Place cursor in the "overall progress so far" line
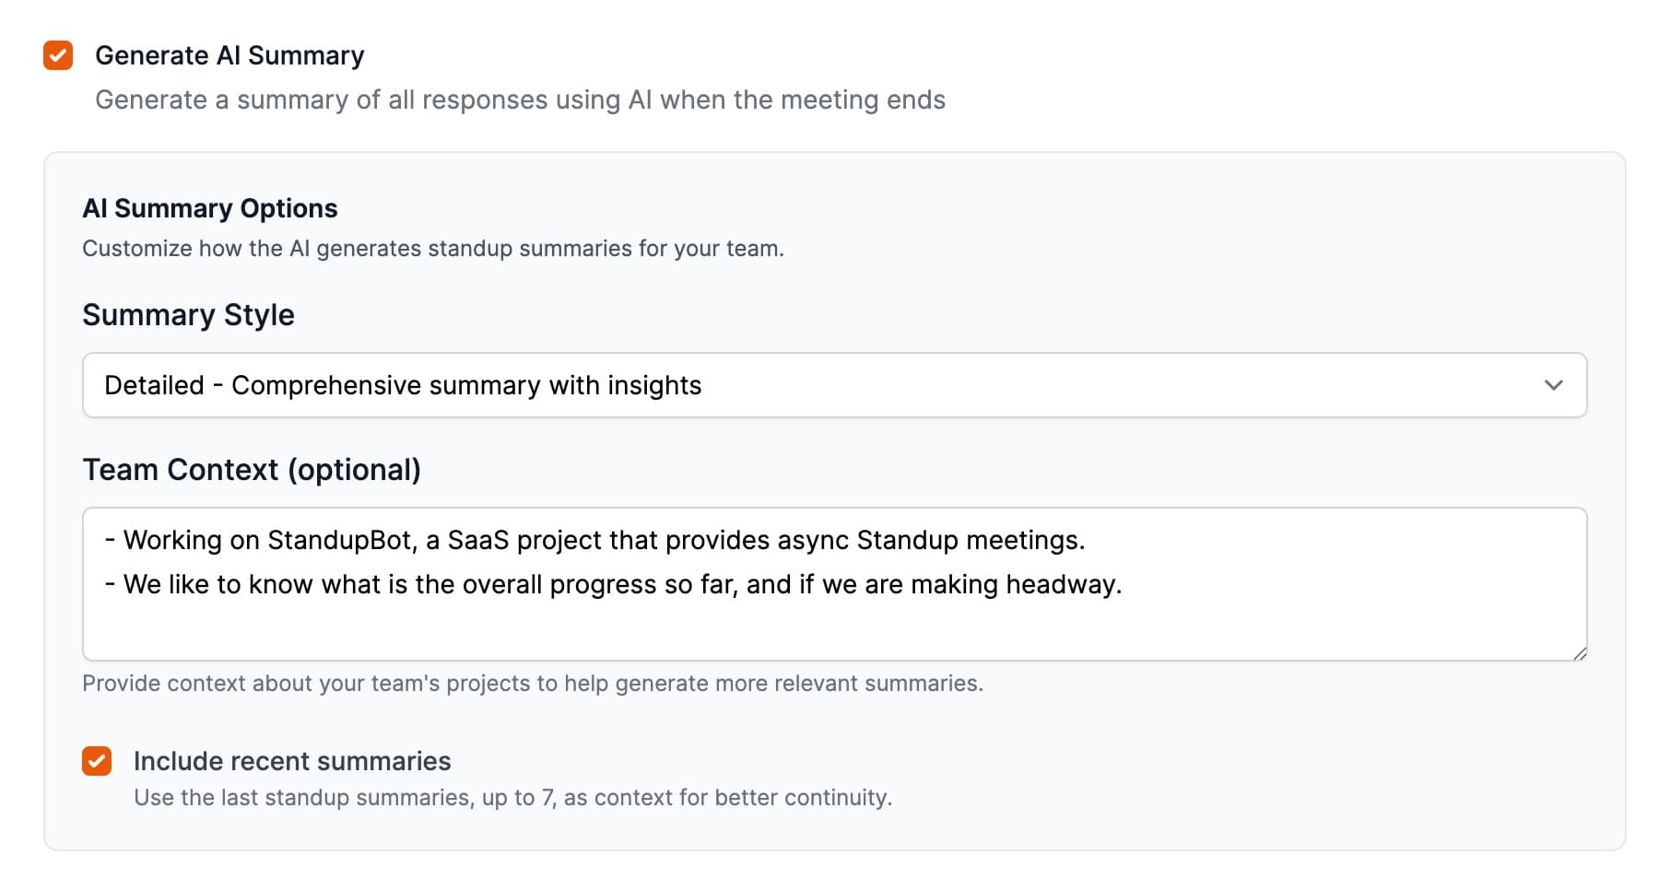 622,584
